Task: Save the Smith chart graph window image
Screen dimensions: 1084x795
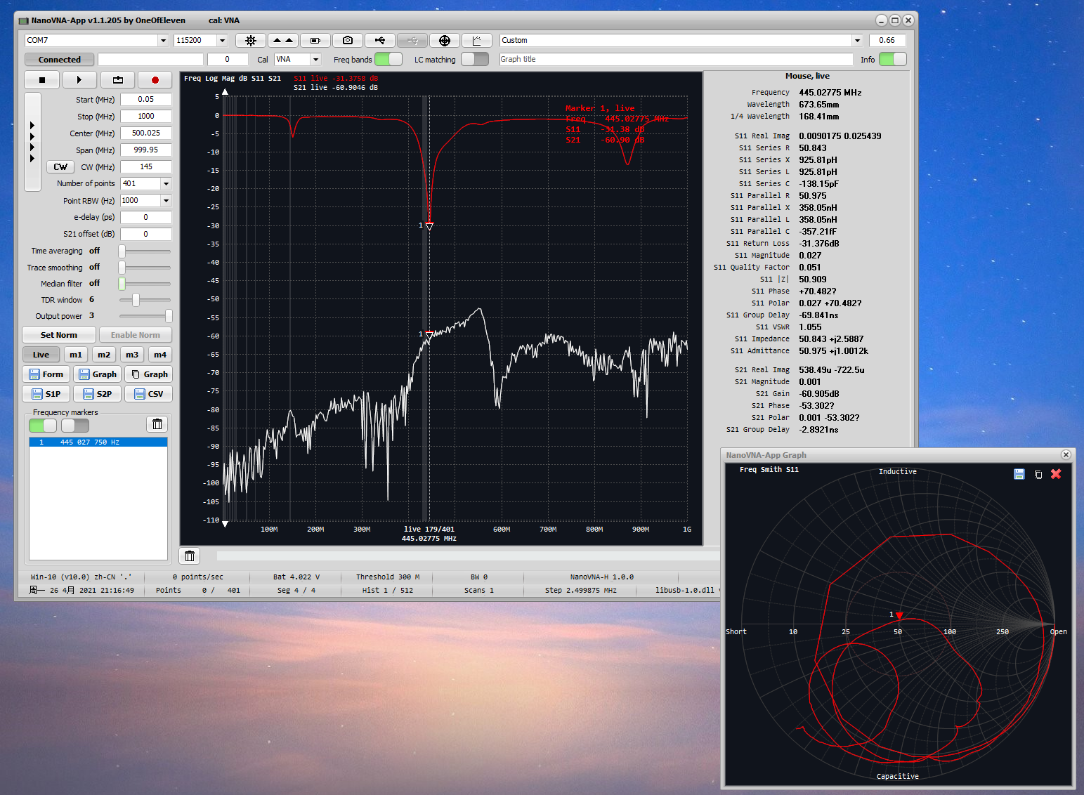Action: coord(1019,474)
